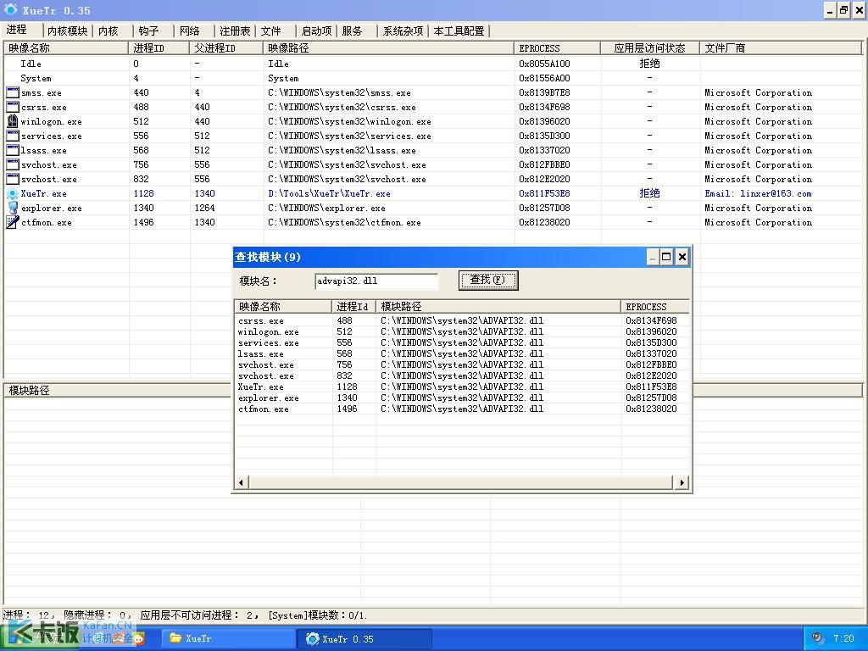This screenshot has height=651, width=868.
Task: Click the 查找(F) search button
Action: coord(488,280)
